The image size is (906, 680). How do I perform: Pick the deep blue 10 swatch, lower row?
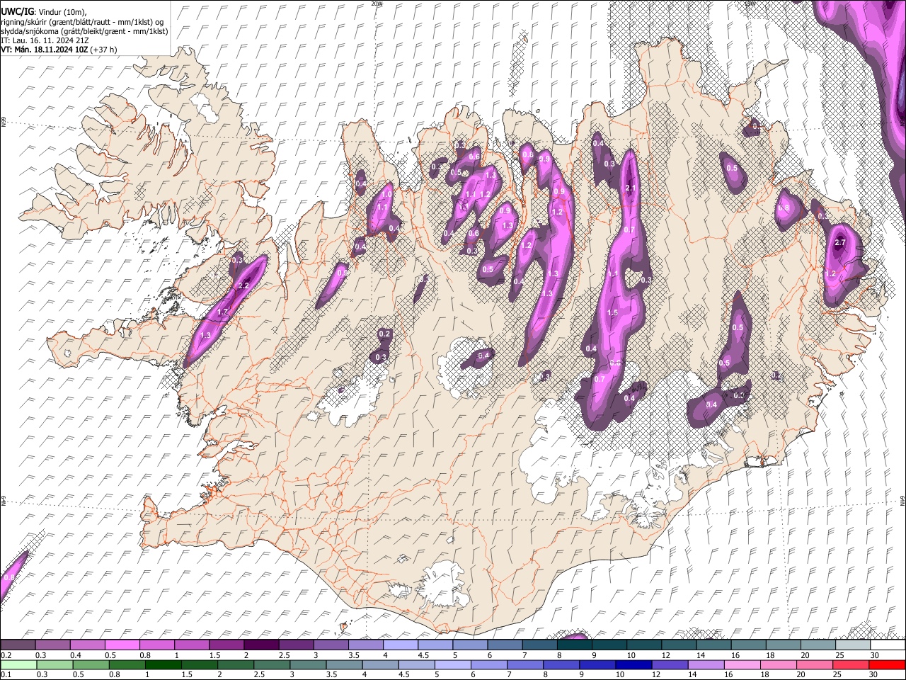click(634, 664)
